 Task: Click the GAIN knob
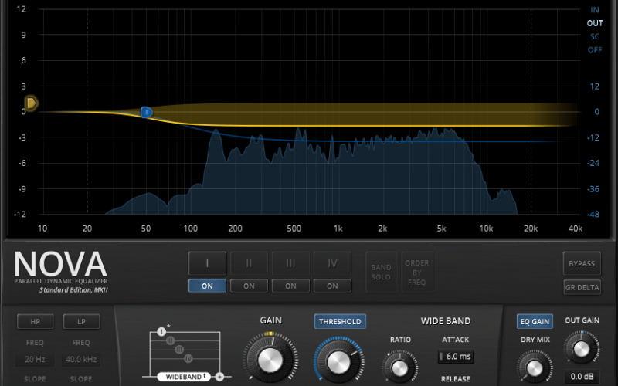(269, 358)
